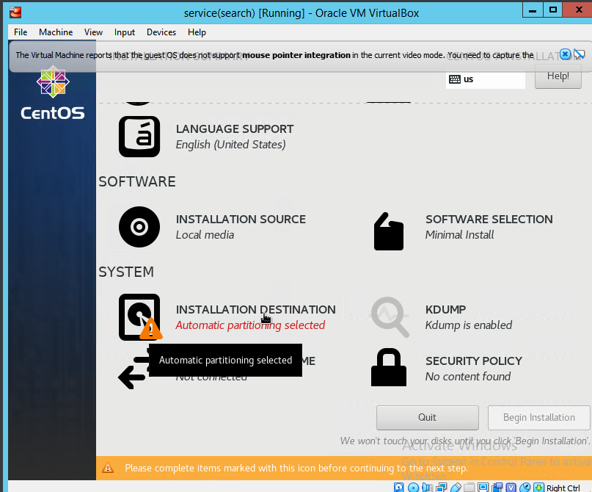Click red 'Automatic partitioning selected' status text
Screen dimensions: 592x492
click(x=250, y=325)
